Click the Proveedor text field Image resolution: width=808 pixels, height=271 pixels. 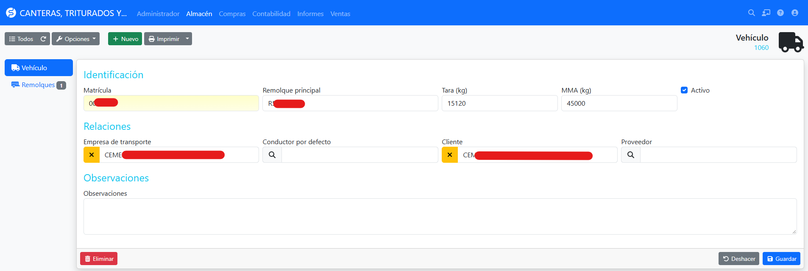point(719,155)
